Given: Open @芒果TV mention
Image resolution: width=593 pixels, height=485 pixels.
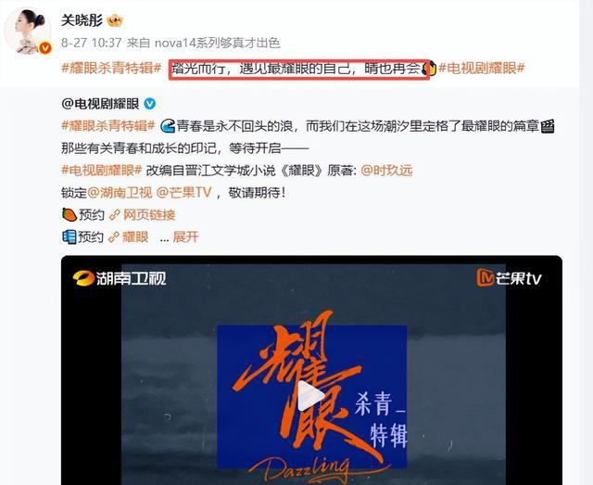Looking at the screenshot, I should [183, 193].
